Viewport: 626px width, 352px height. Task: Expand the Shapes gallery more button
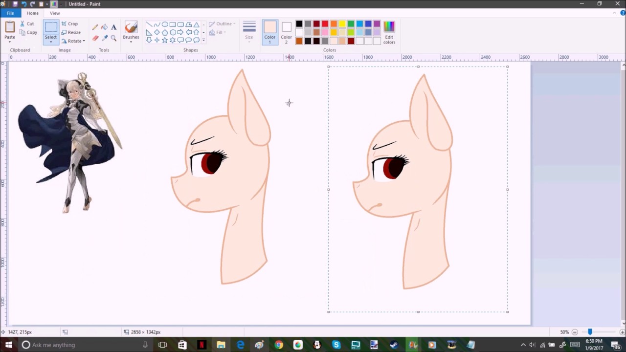pos(203,40)
